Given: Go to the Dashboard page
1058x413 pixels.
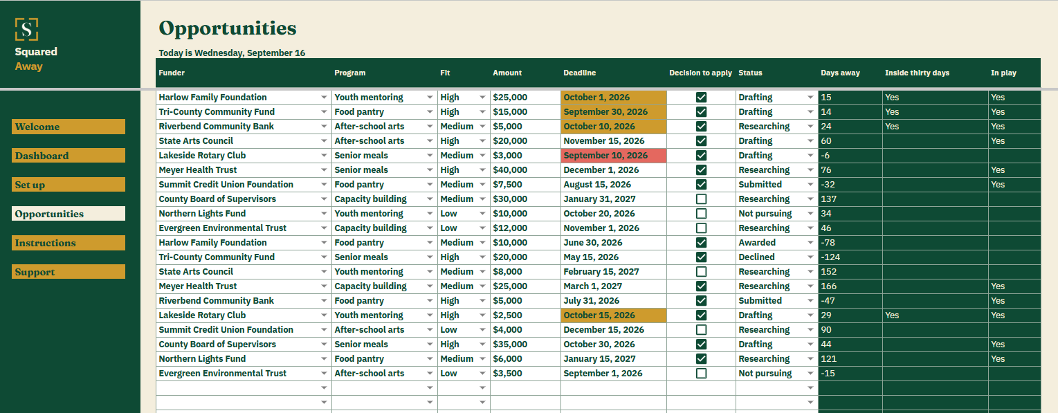Looking at the screenshot, I should 69,156.
